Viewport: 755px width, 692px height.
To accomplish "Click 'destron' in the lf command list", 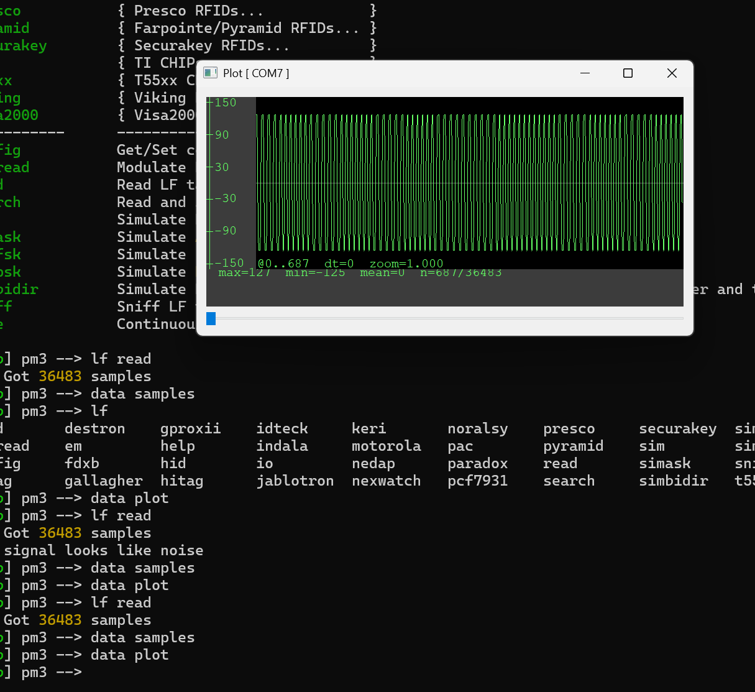I will click(94, 429).
